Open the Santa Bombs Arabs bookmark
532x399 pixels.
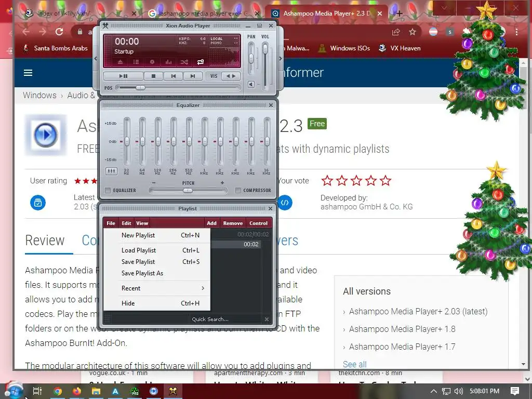pyautogui.click(x=55, y=48)
